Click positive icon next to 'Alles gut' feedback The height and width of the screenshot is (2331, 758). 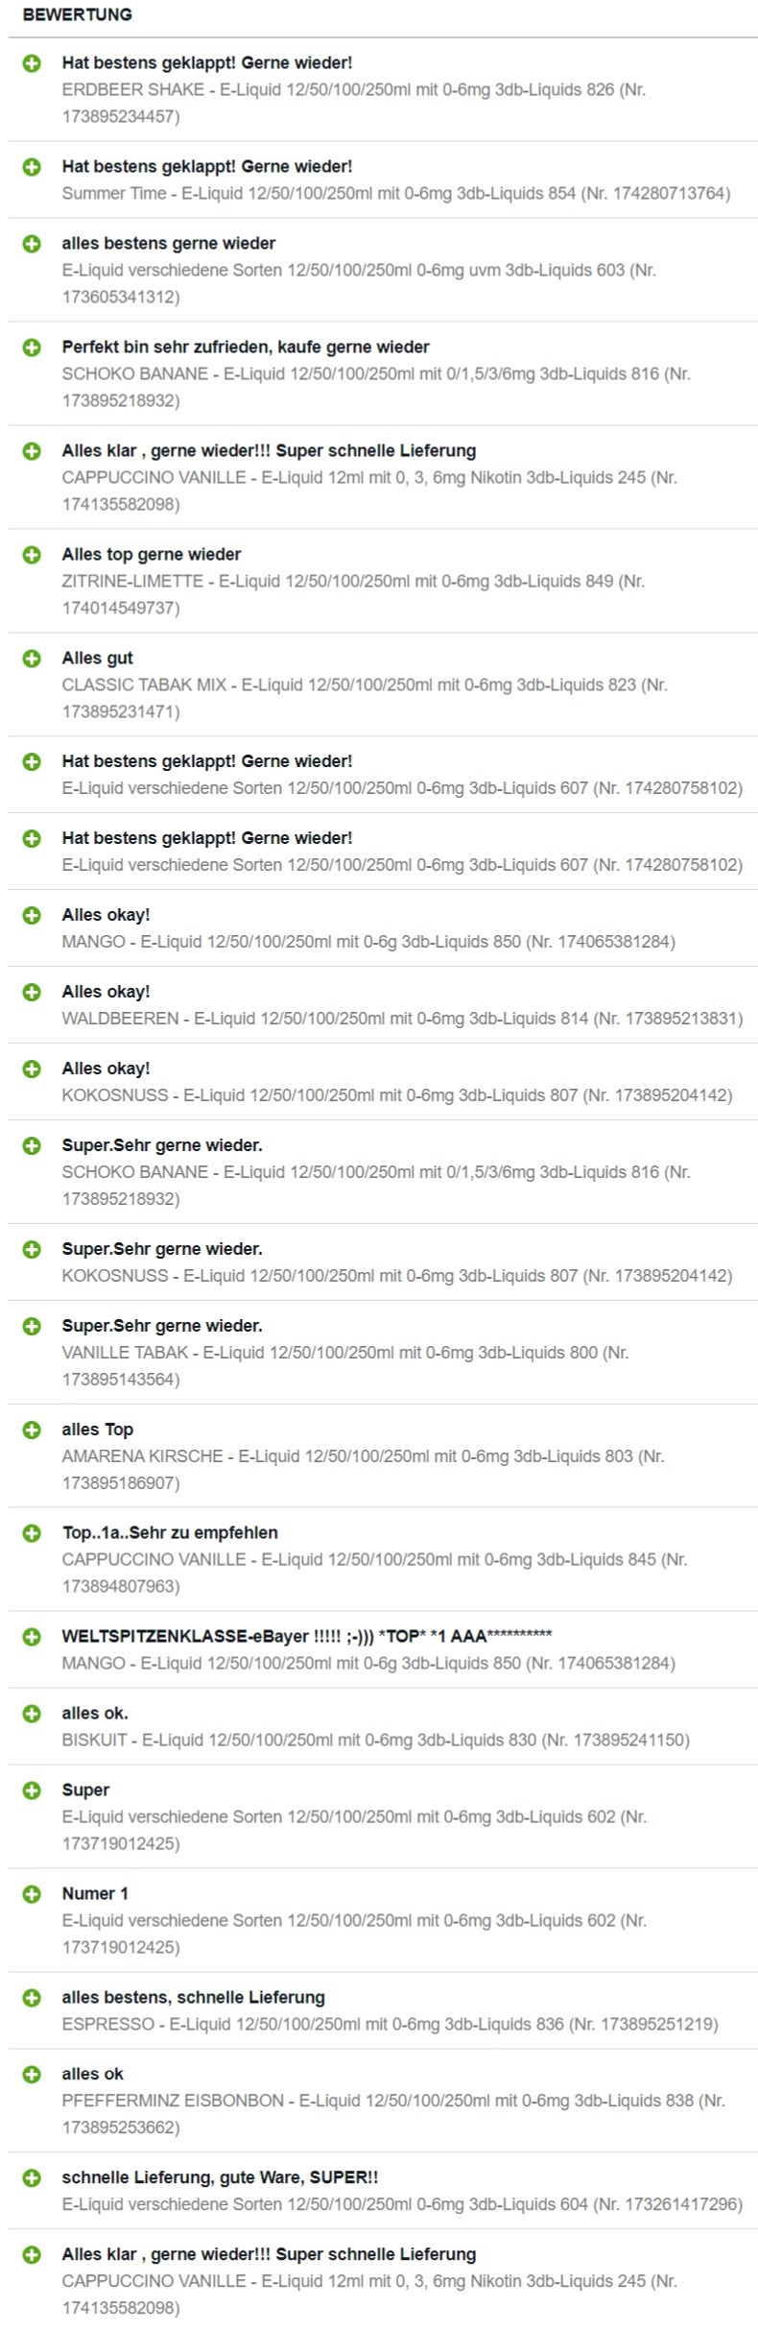[32, 659]
